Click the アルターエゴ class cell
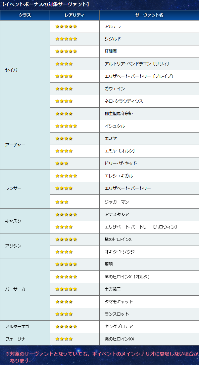Image resolution: width=200 pixels, height=365 pixels. click(x=25, y=327)
